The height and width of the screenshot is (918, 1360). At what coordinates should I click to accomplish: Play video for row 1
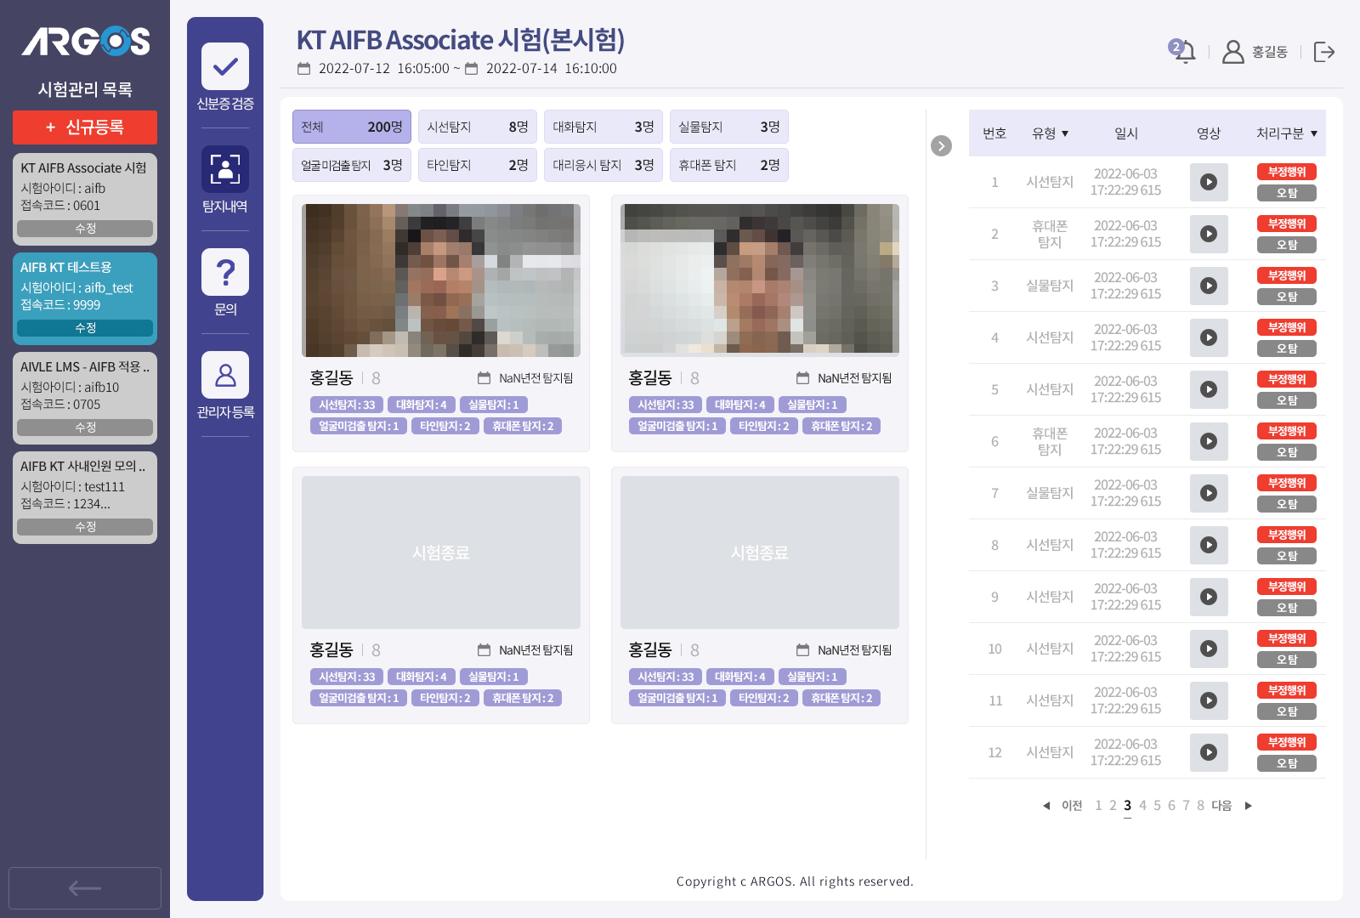click(x=1209, y=182)
